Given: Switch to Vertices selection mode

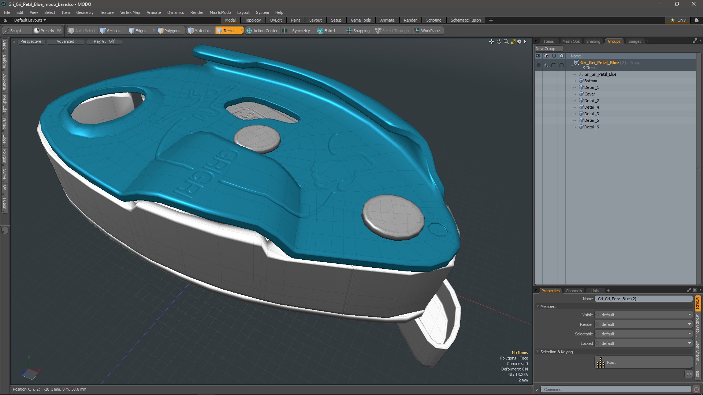Looking at the screenshot, I should [x=113, y=31].
